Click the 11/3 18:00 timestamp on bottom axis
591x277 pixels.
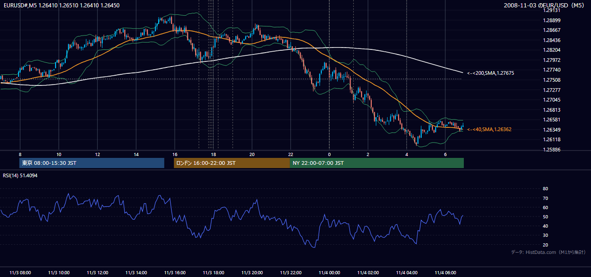point(213,272)
